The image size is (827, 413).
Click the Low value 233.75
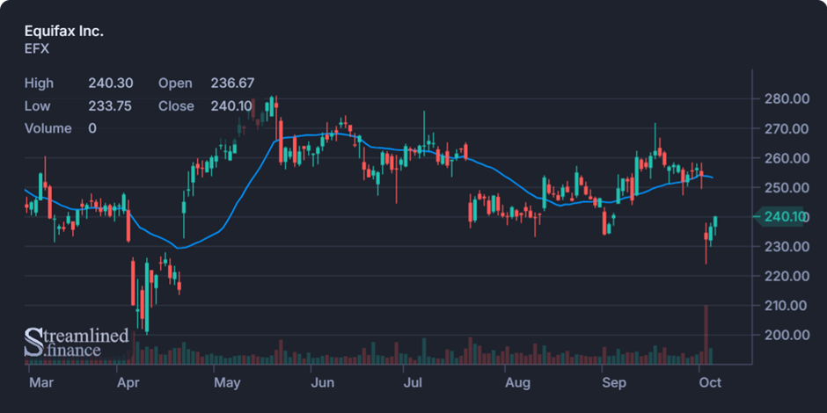tap(110, 105)
